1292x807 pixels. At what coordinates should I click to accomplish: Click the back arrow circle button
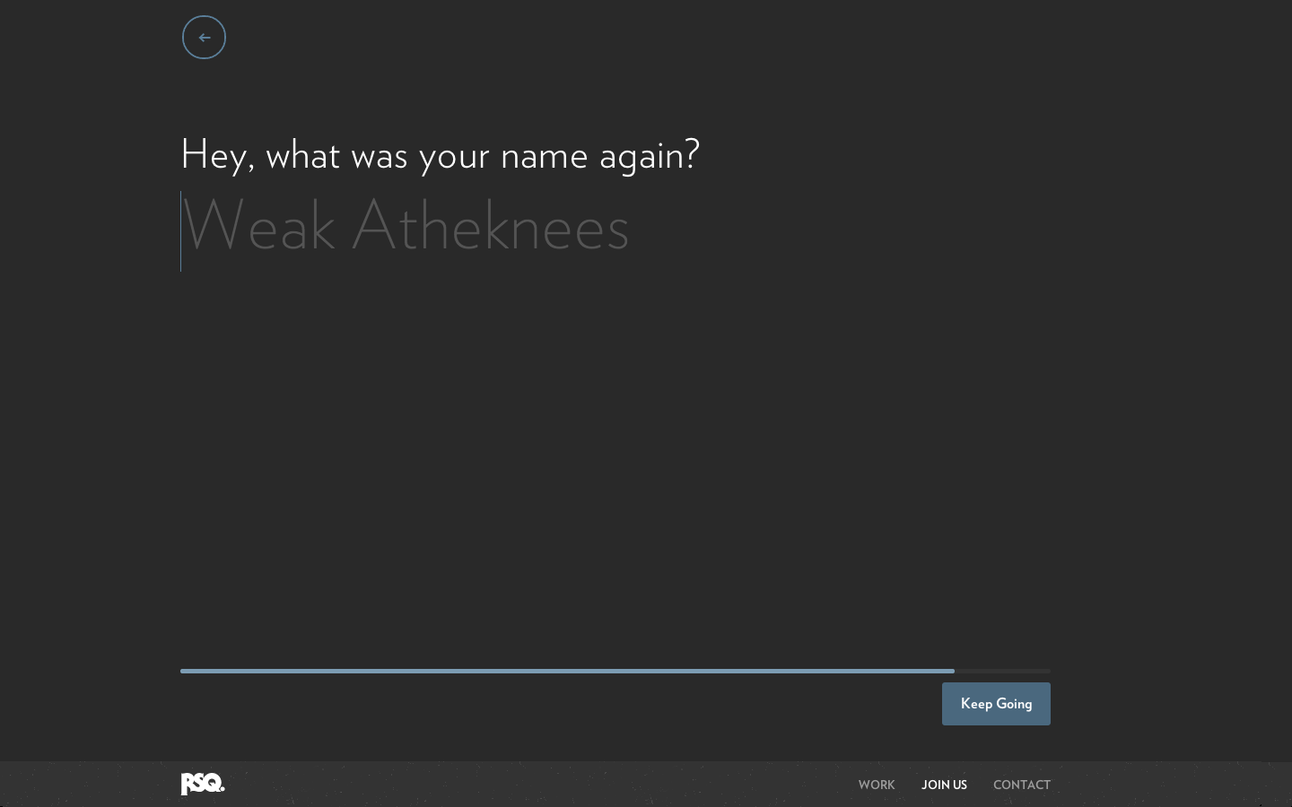click(204, 38)
